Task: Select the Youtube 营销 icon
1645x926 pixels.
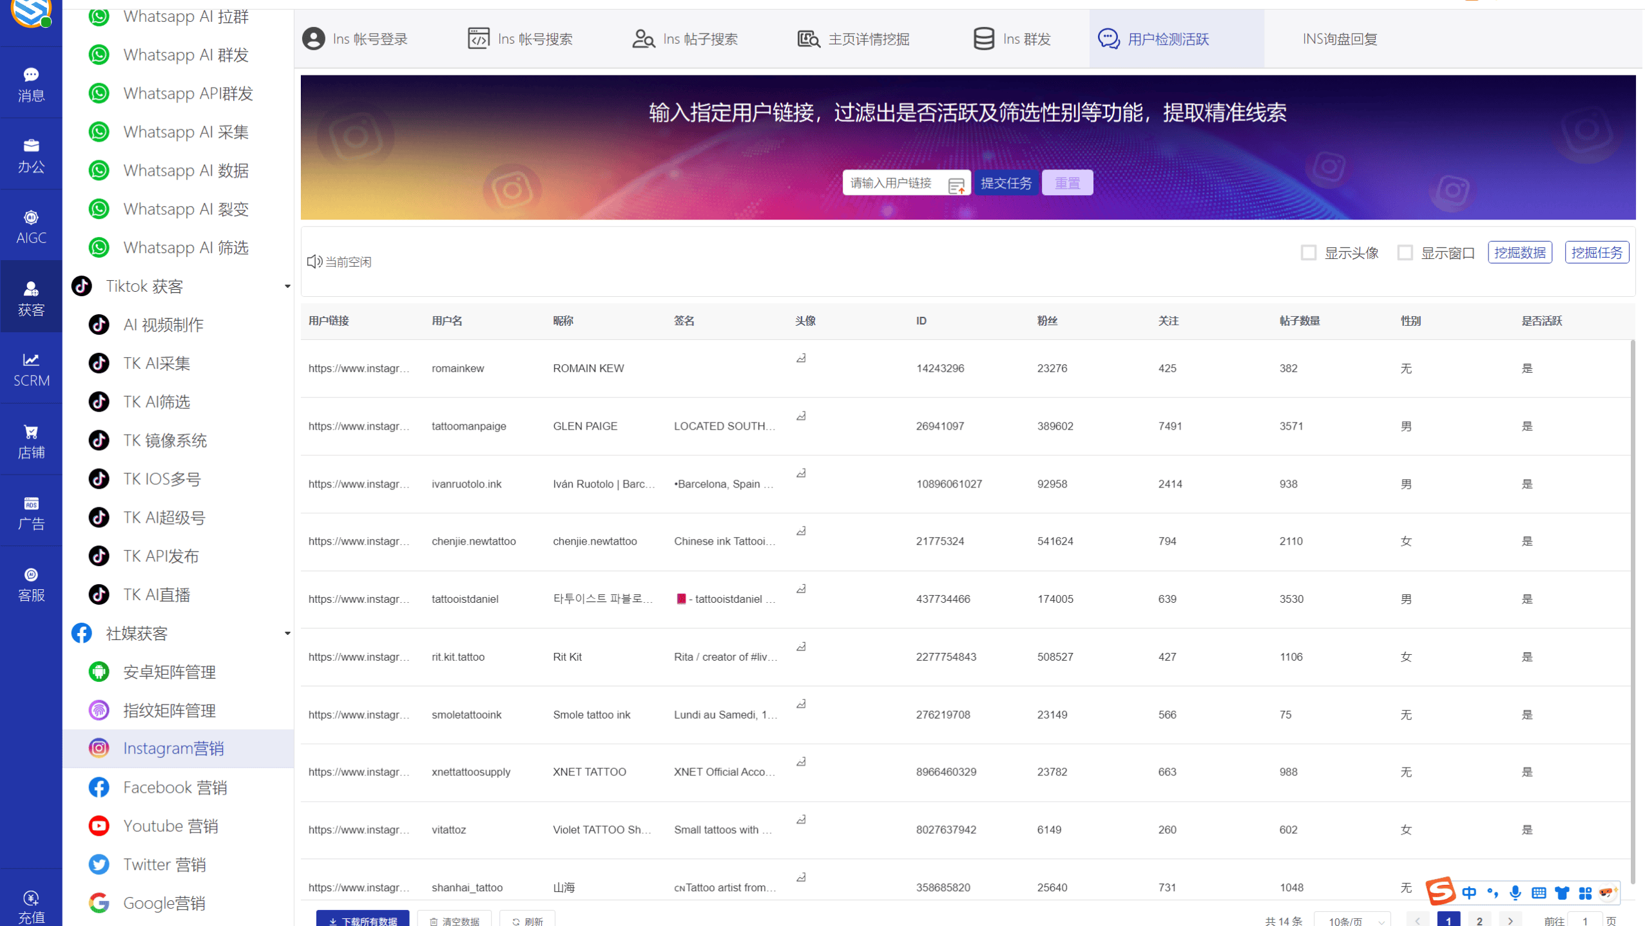Action: click(99, 826)
